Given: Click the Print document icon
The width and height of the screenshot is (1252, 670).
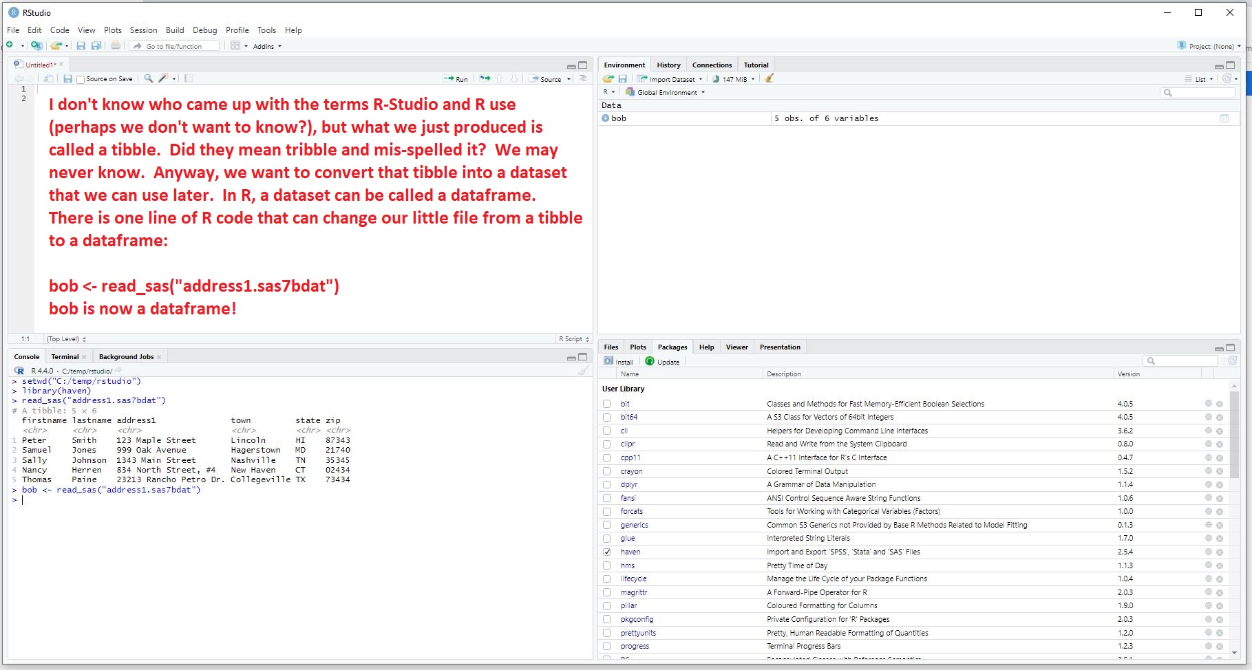Looking at the screenshot, I should coord(116,46).
